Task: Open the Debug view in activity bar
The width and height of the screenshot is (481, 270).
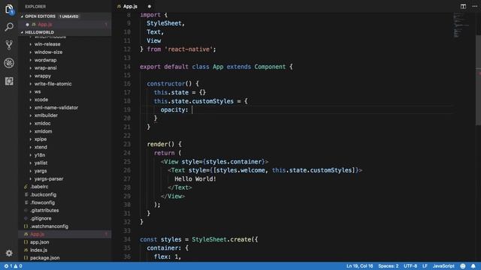Action: [x=9, y=63]
